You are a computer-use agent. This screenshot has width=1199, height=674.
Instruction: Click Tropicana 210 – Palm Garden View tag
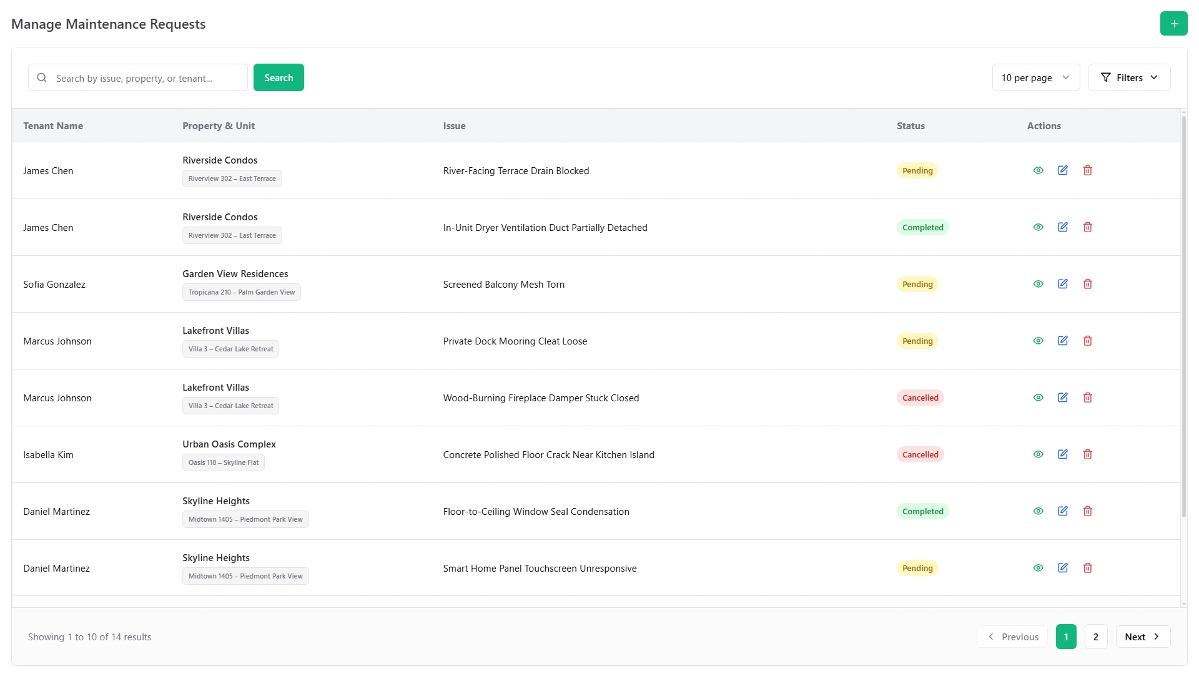tap(242, 292)
